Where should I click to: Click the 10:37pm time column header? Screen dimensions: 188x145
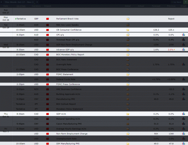21,6
